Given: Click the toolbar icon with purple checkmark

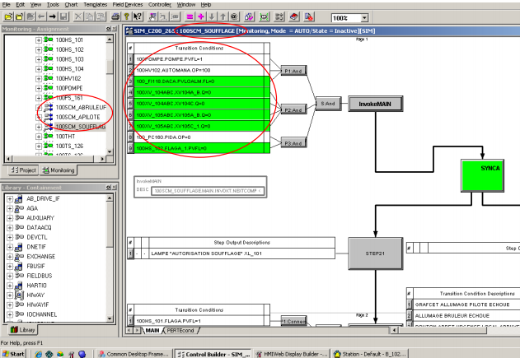Looking at the screenshot, I should point(249,17).
